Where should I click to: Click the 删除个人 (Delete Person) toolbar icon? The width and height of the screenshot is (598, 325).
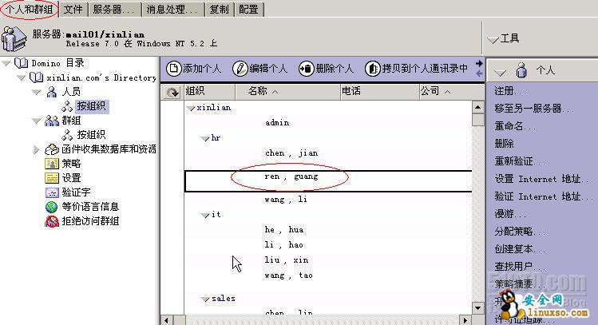(306, 69)
